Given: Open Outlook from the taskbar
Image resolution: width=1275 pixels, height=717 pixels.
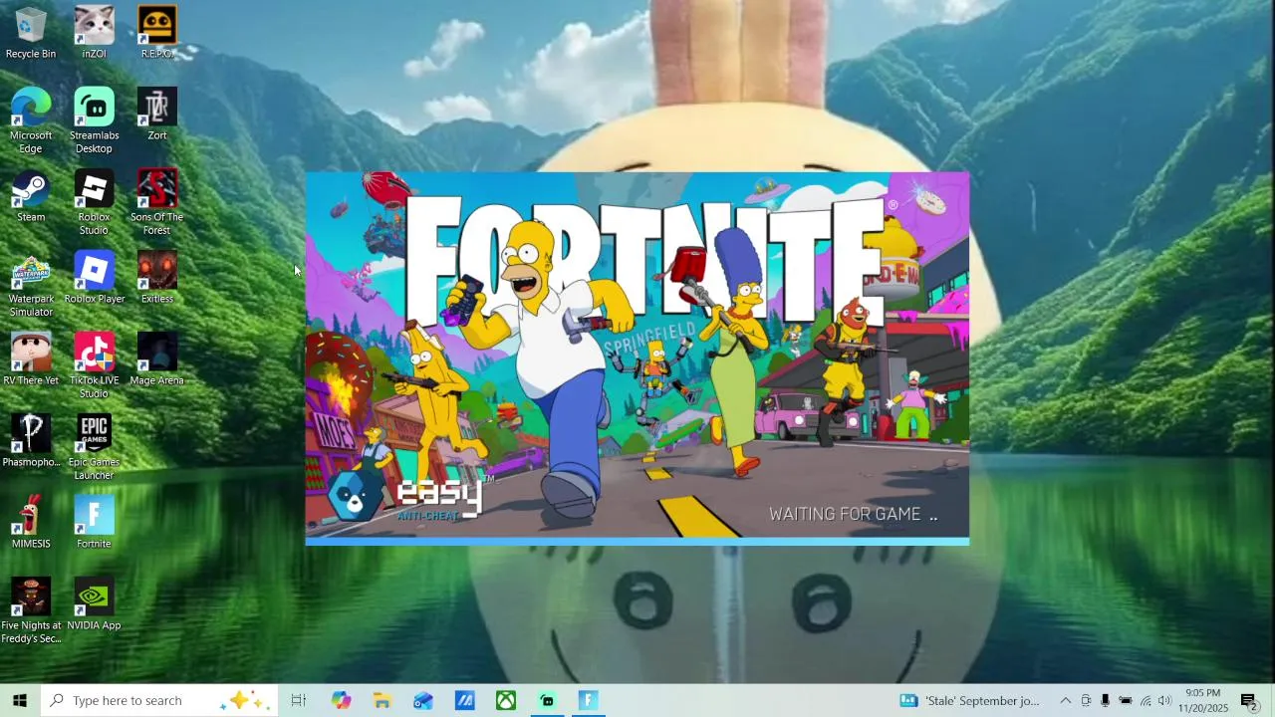Looking at the screenshot, I should point(423,700).
